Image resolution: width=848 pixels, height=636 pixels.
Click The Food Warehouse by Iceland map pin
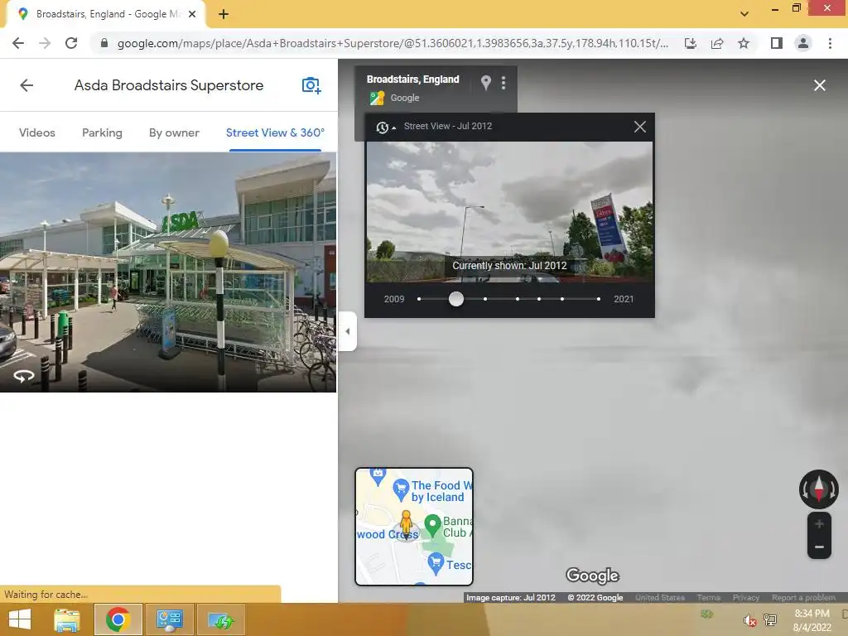click(x=401, y=489)
